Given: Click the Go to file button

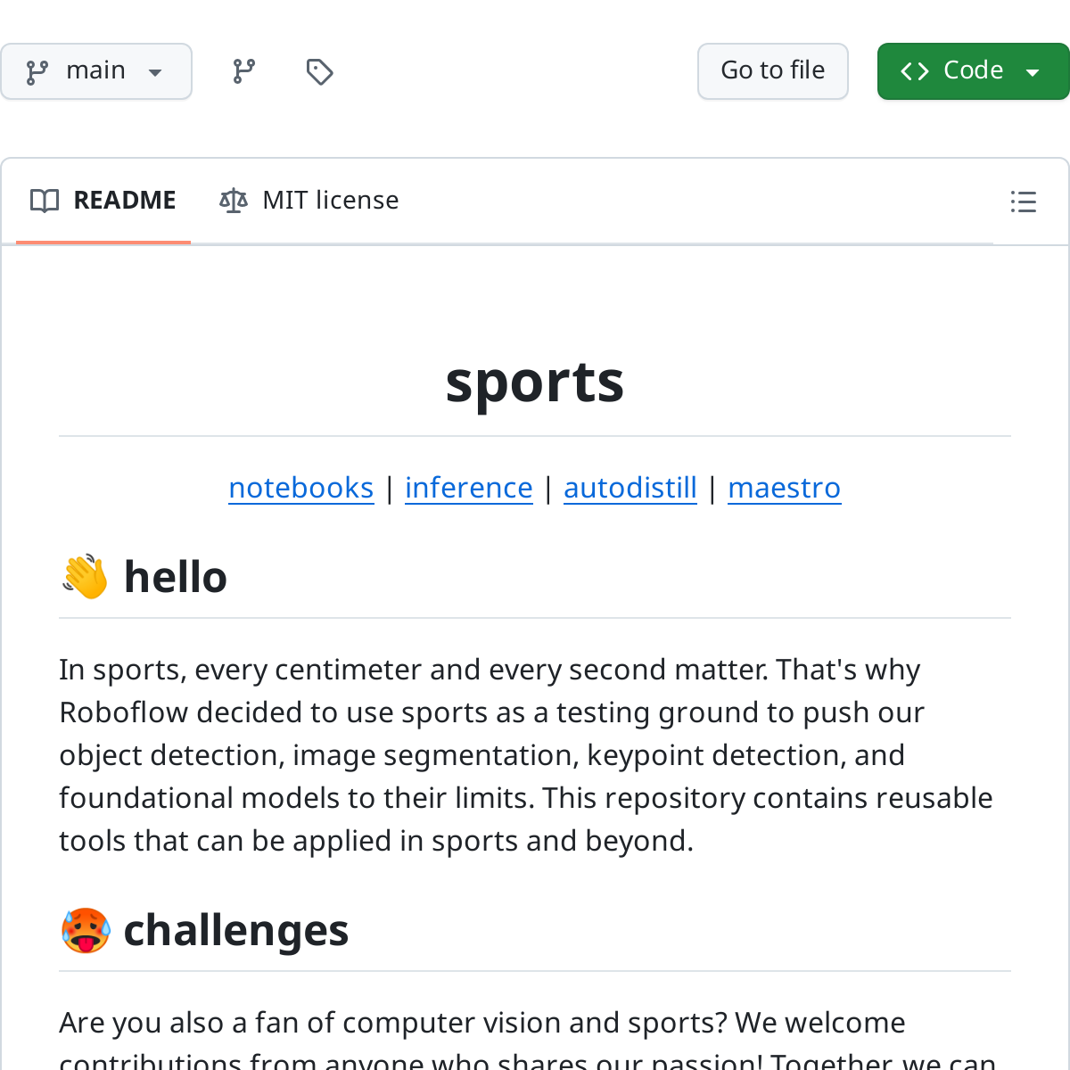Looking at the screenshot, I should (x=772, y=70).
